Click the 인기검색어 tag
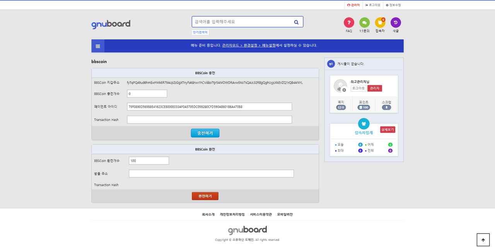The height and width of the screenshot is (247, 495). coord(200,32)
